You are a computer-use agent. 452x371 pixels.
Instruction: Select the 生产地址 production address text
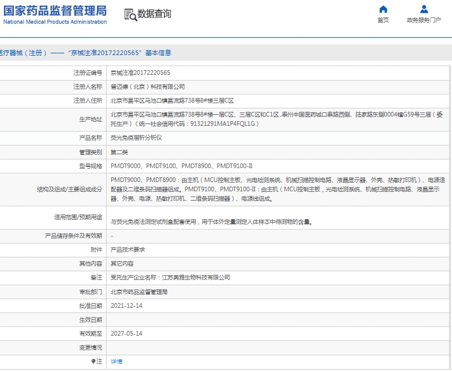[x=277, y=119]
